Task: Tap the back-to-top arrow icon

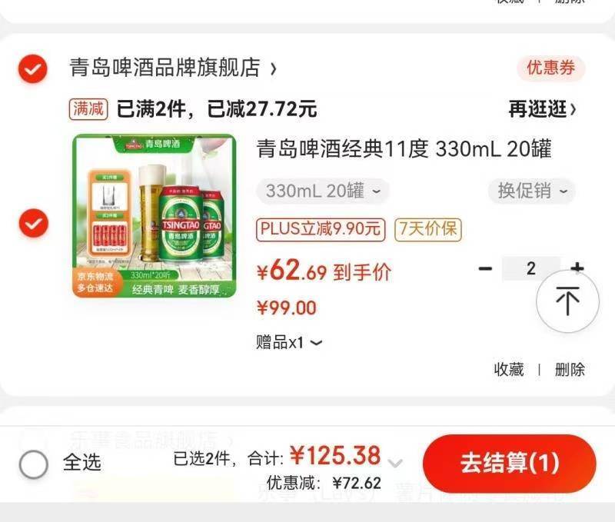Action: coord(567,301)
